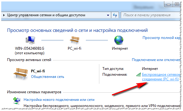Click the bench icon in network map
The height and width of the screenshot is (111, 183).
click(x=74, y=40)
